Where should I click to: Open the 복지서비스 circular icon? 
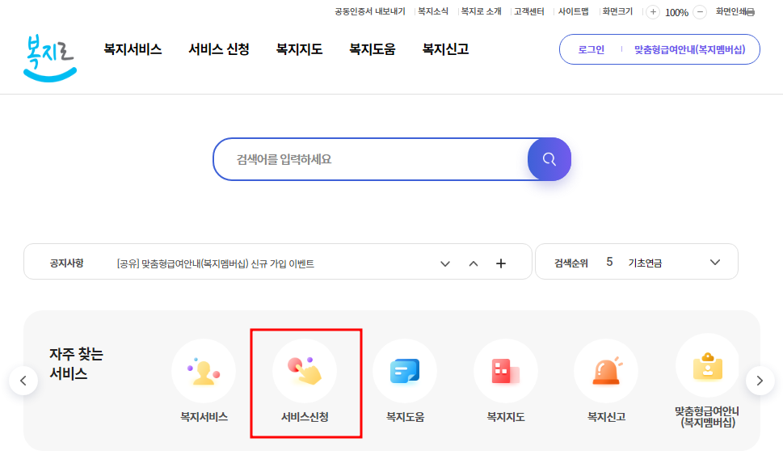[x=204, y=371]
